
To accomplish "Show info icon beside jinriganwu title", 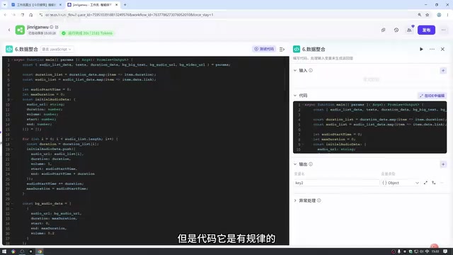I will [52, 27].
